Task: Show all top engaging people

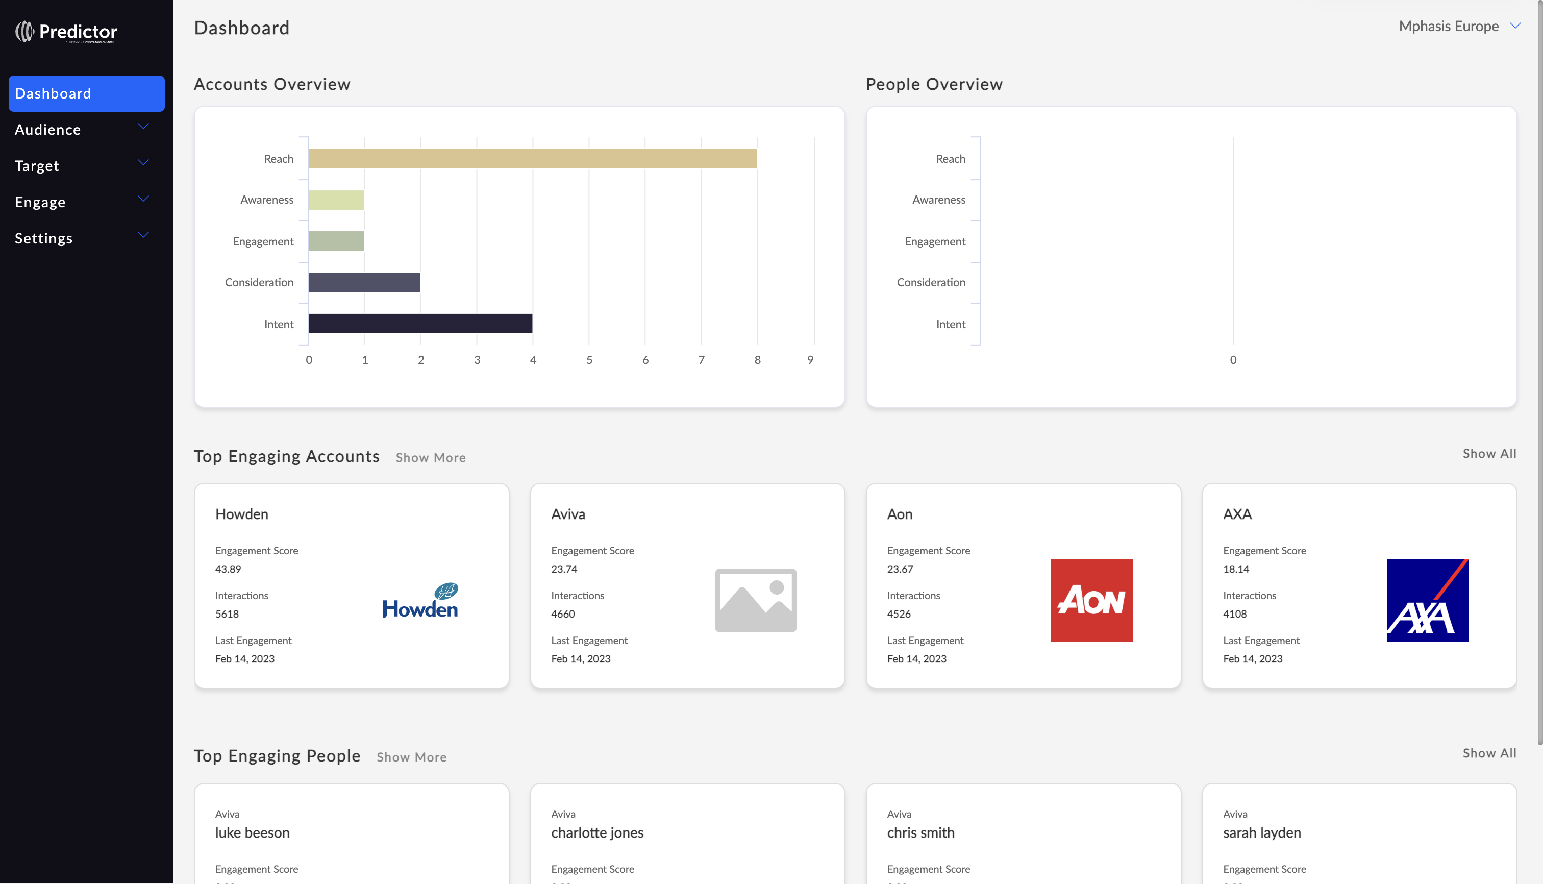Action: pos(1488,753)
